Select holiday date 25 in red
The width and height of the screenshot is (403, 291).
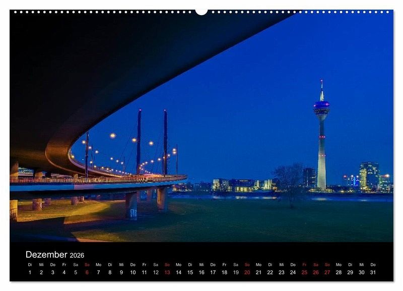click(x=304, y=272)
